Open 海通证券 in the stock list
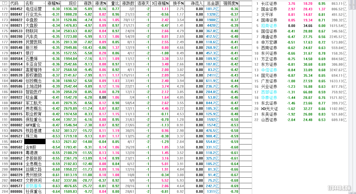 pyautogui.click(x=269, y=37)
